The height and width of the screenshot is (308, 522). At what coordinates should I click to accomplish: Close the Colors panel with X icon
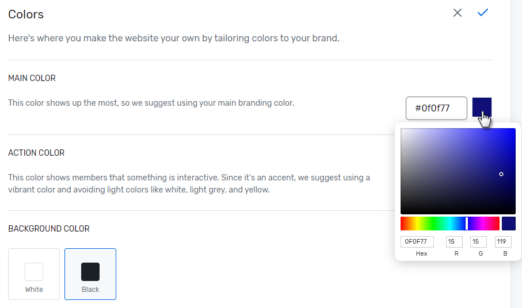pyautogui.click(x=458, y=13)
